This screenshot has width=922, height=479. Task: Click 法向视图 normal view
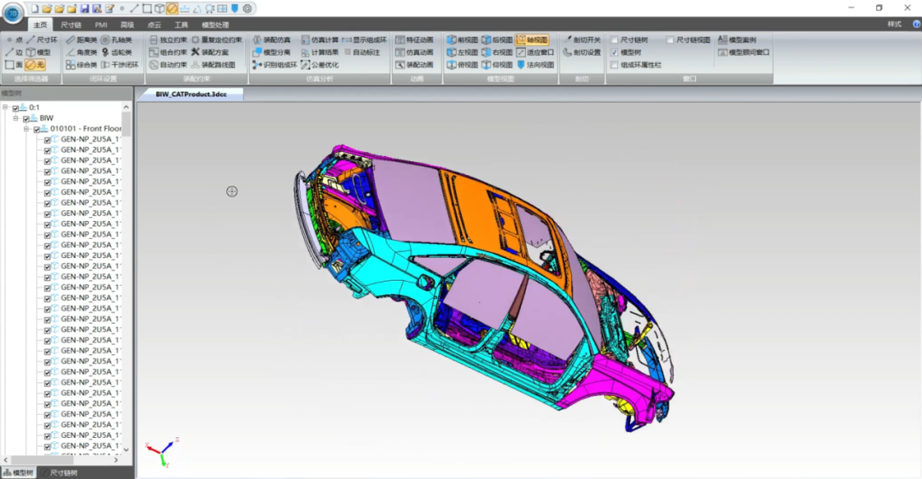[x=535, y=65]
